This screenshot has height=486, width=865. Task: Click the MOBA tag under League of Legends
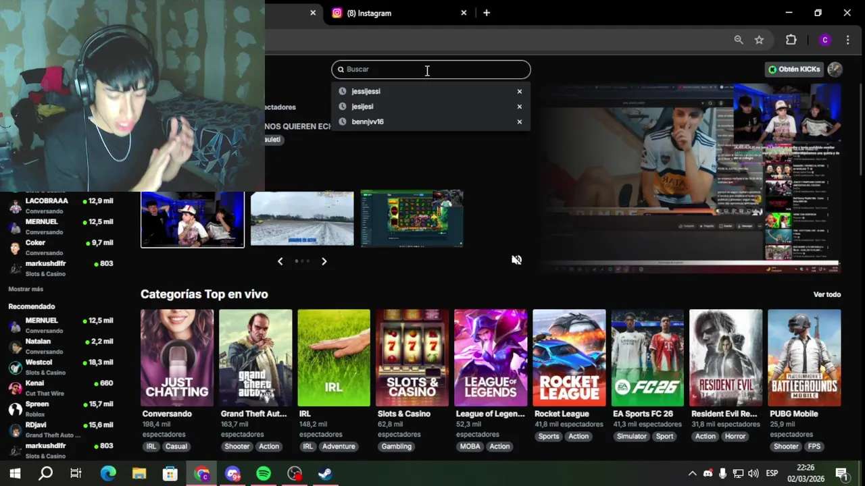pos(470,446)
